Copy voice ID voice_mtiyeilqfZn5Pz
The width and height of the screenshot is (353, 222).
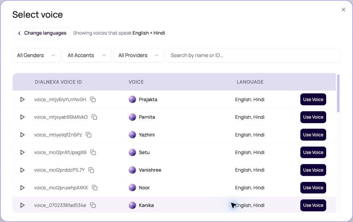[x=89, y=135]
